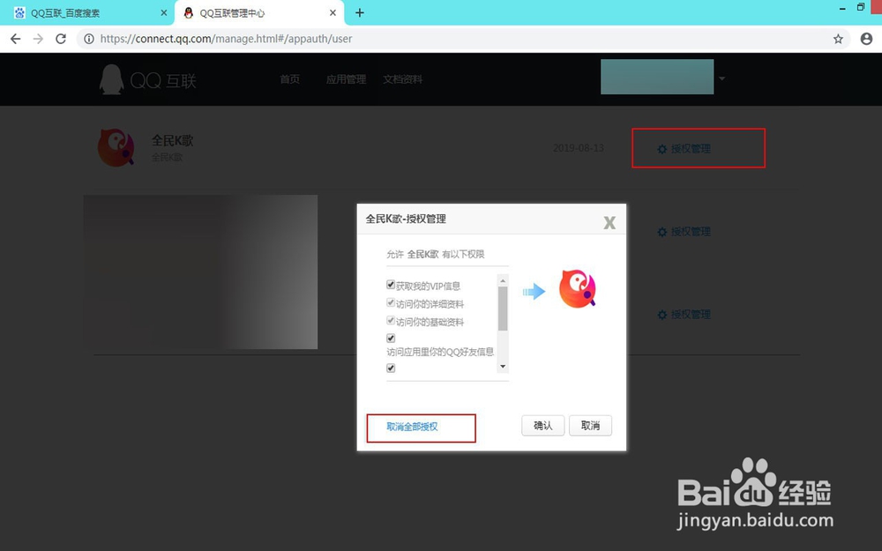Click the browser back arrow

point(15,39)
